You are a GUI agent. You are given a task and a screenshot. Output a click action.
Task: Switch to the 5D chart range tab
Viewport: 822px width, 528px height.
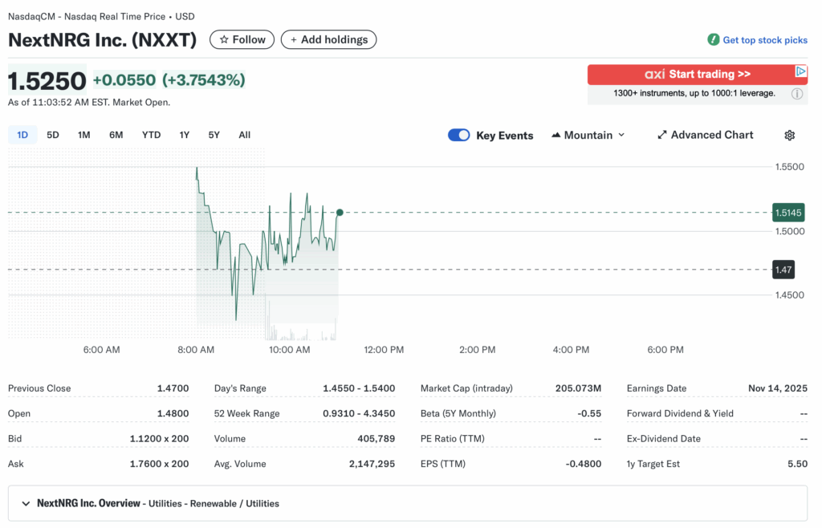(52, 135)
